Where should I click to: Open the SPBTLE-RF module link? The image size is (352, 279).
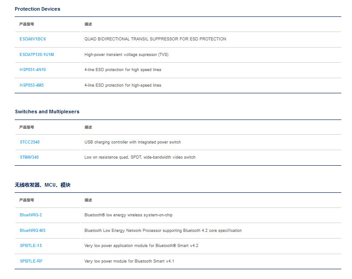click(31, 261)
